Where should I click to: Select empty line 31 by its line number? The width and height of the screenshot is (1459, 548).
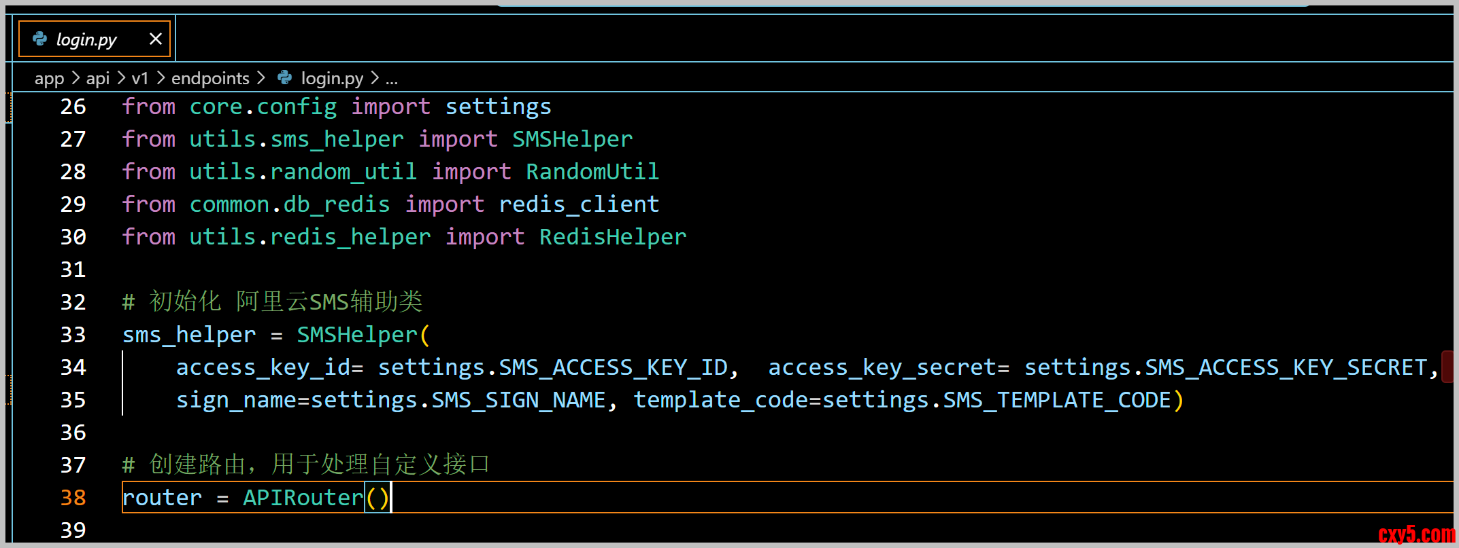[73, 270]
